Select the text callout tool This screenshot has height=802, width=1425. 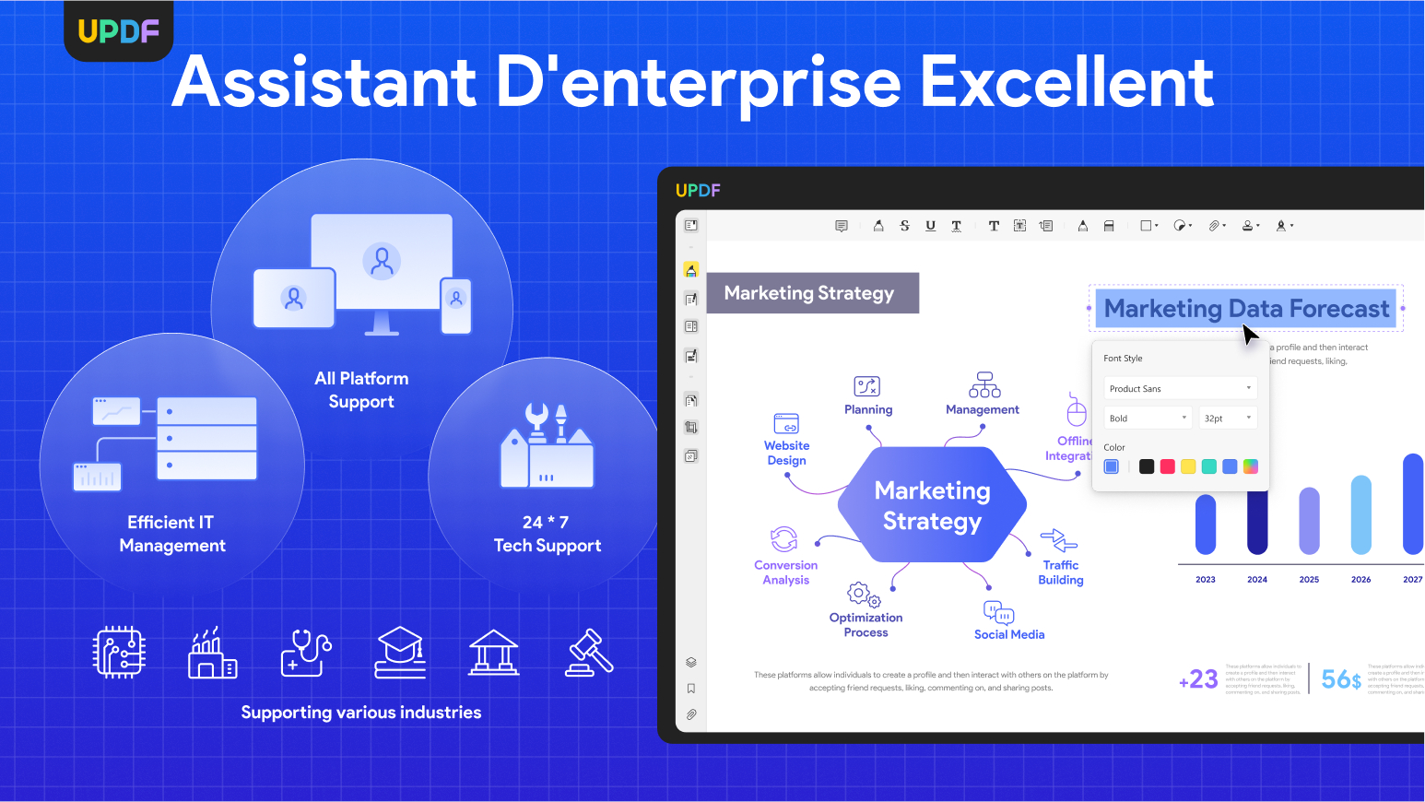pyautogui.click(x=1046, y=226)
